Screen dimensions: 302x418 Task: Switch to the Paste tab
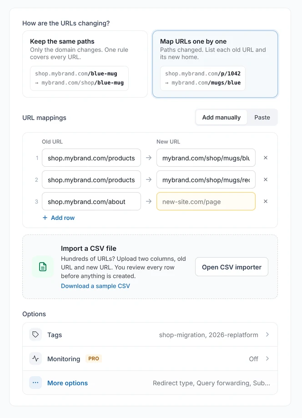[262, 117]
